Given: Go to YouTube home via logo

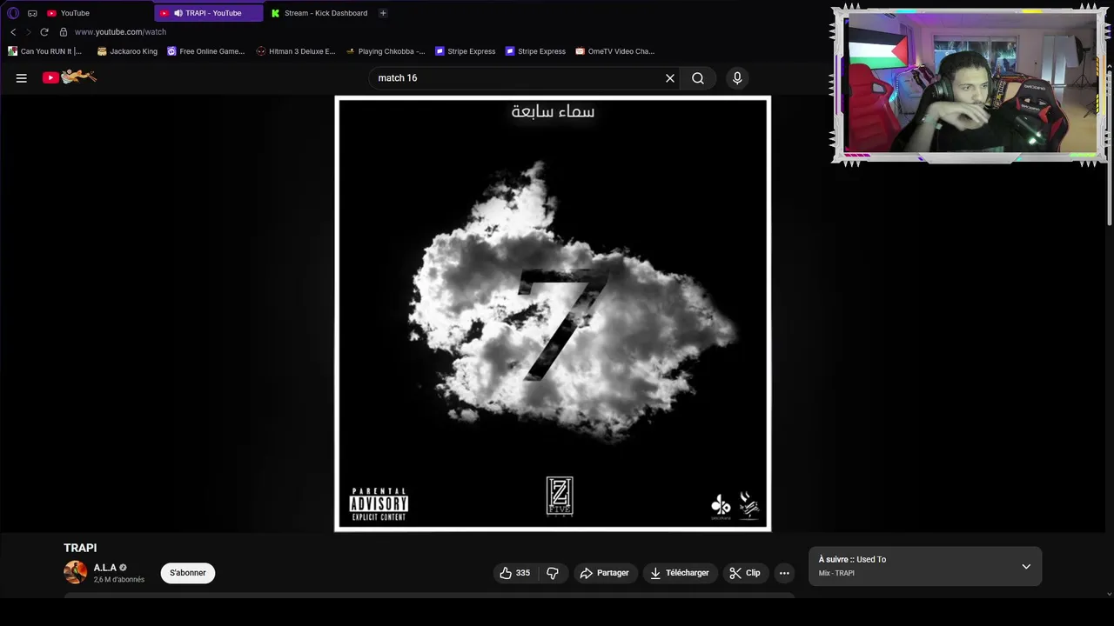Looking at the screenshot, I should pyautogui.click(x=70, y=77).
